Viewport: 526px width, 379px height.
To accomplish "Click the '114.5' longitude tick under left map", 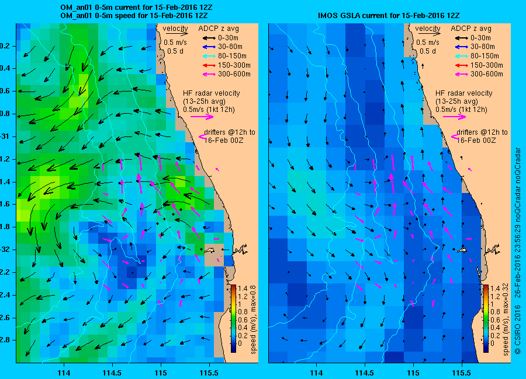I will point(112,373).
